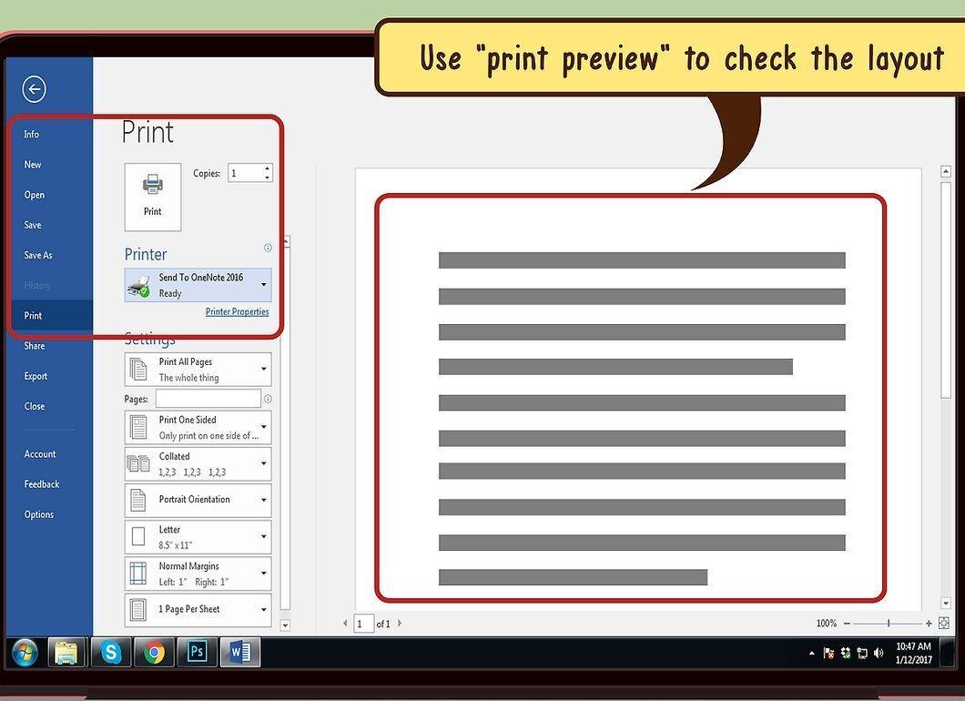Image resolution: width=965 pixels, height=701 pixels.
Task: Click the Print button with printer icon
Action: (153, 197)
